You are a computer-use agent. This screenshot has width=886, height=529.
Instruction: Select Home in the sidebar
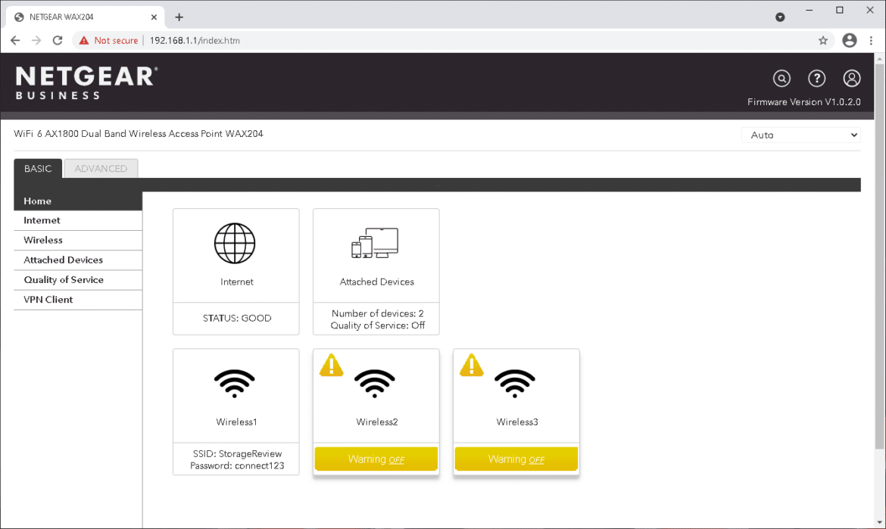(78, 201)
